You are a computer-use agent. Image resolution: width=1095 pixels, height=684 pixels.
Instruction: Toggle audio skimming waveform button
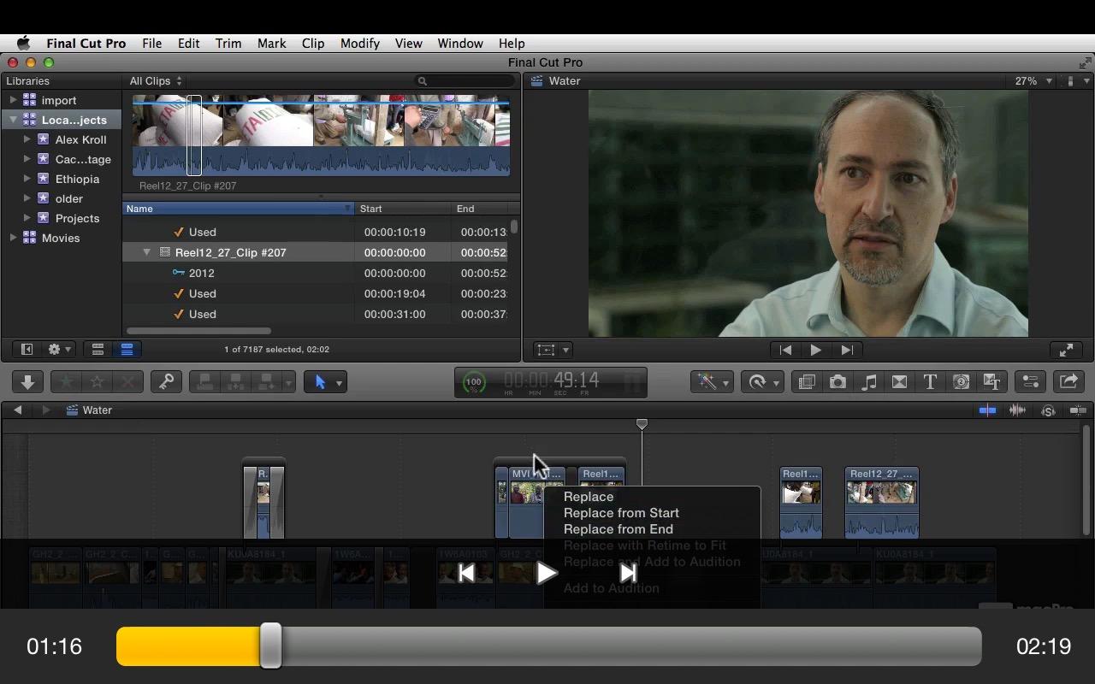1017,410
